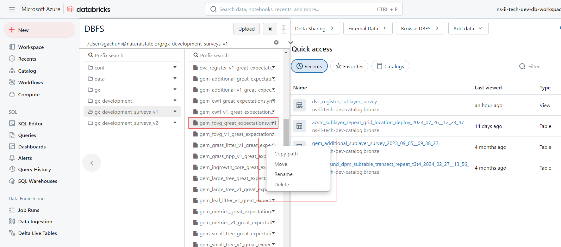Viewport: 561px width, 247px height.
Task: Select the Catalogs quick access tab
Action: (x=390, y=66)
